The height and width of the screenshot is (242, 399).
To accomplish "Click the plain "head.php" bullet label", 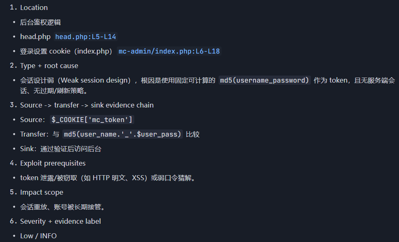I will (35, 37).
